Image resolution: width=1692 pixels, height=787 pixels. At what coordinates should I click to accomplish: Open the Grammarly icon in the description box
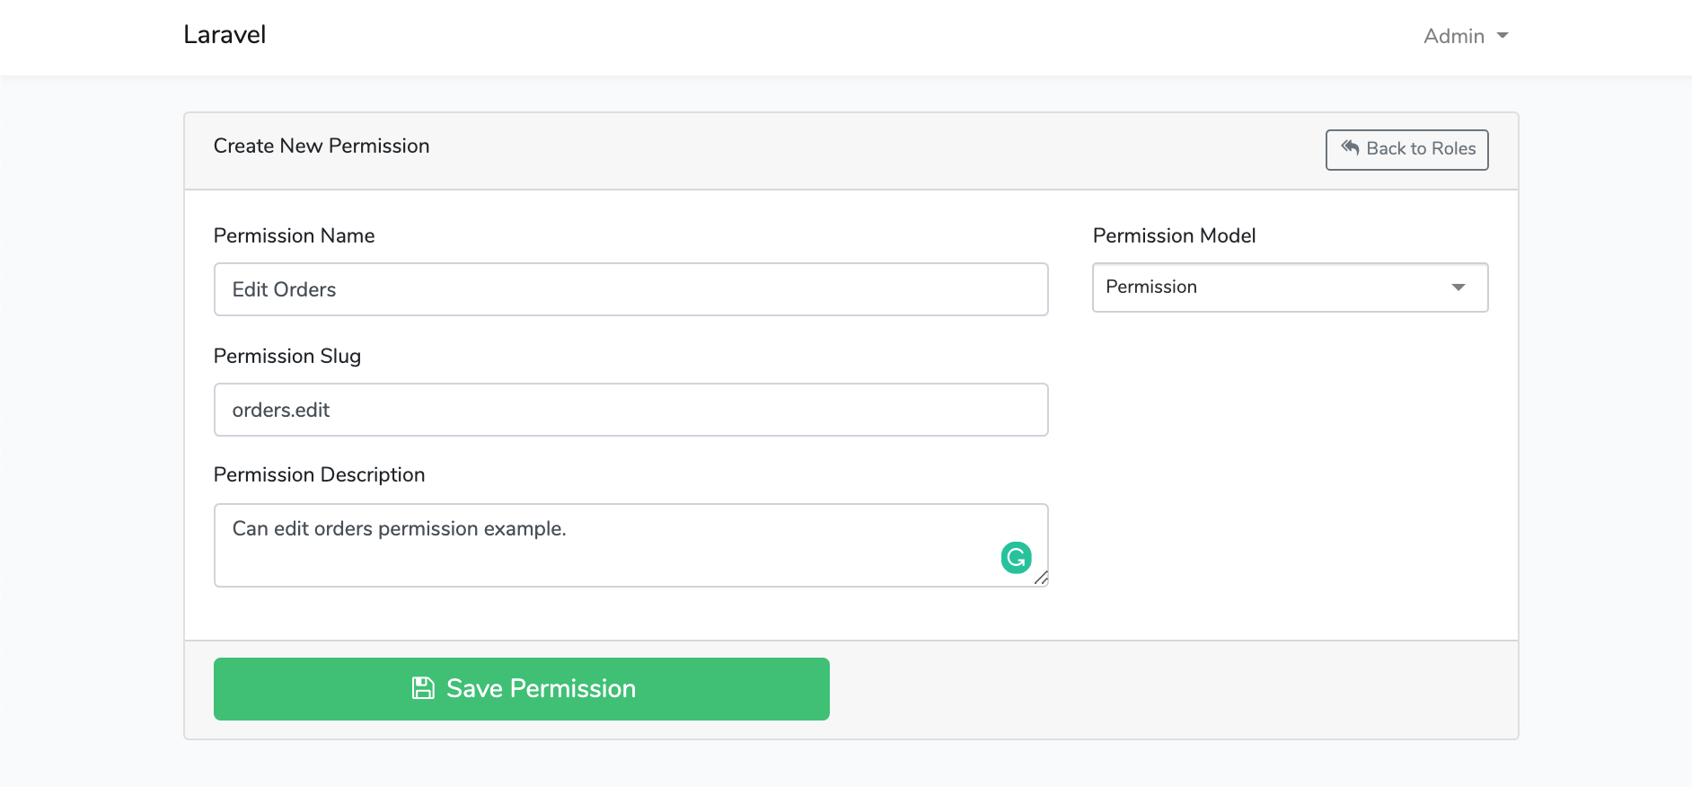coord(1016,557)
